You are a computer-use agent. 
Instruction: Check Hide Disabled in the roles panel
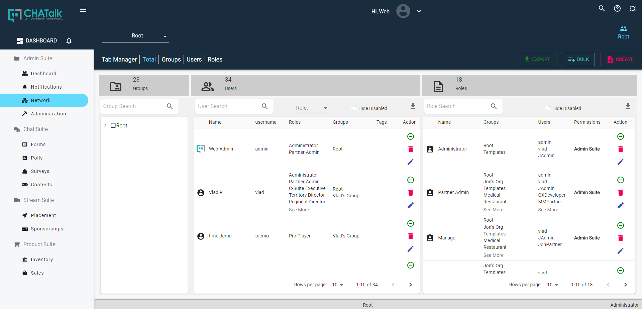(548, 108)
